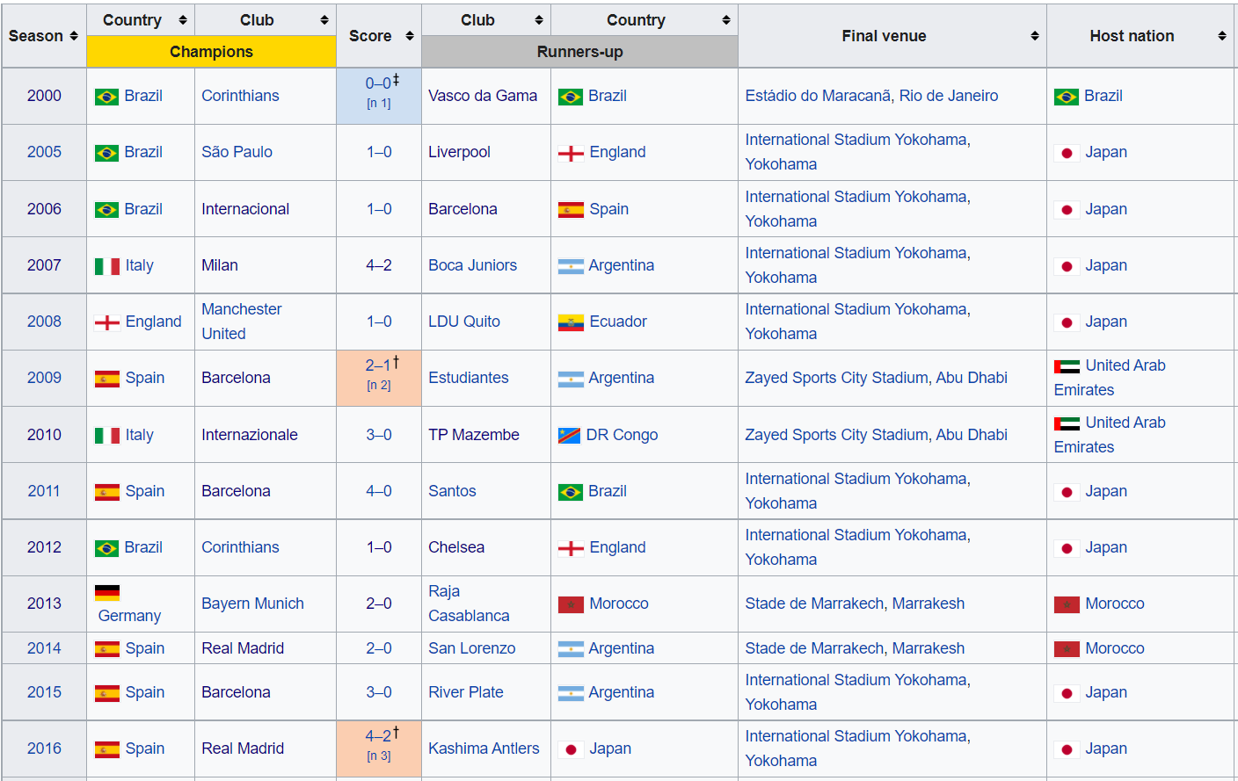The height and width of the screenshot is (781, 1238).
Task: Click the DR Congo flag in the 2010 row
Action: [570, 435]
